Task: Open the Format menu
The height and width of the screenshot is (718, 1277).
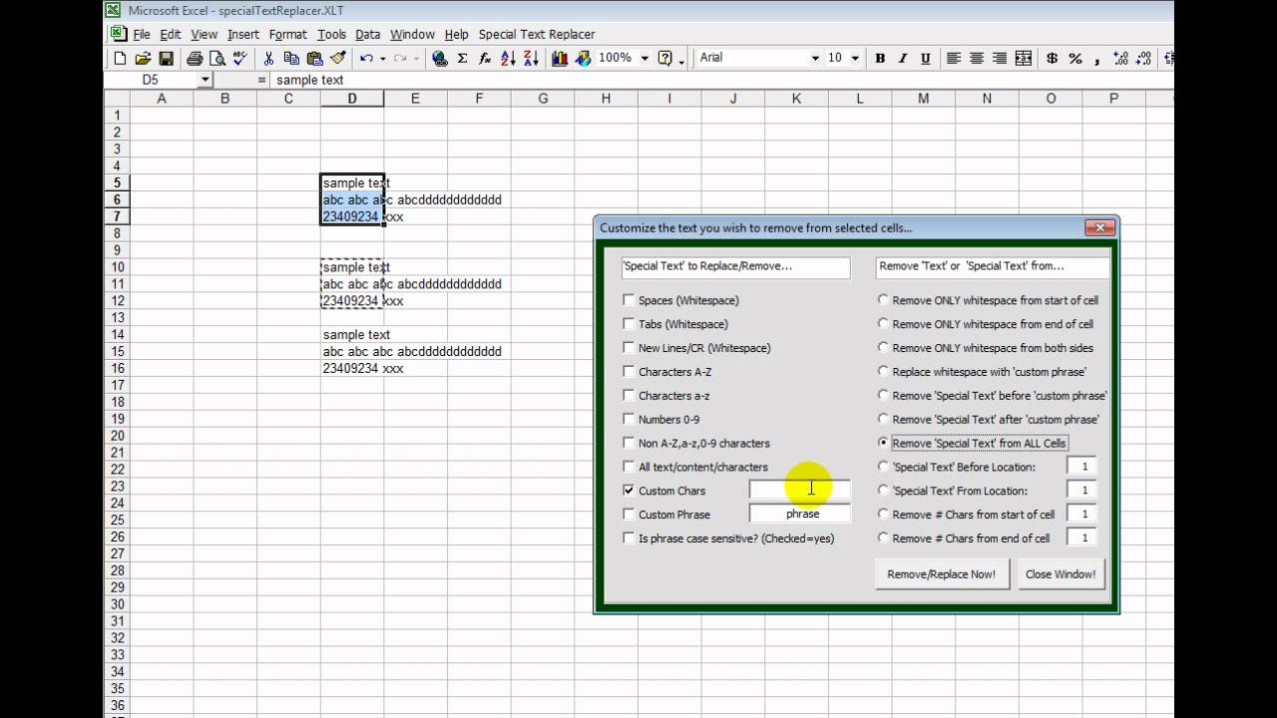Action: pyautogui.click(x=288, y=34)
